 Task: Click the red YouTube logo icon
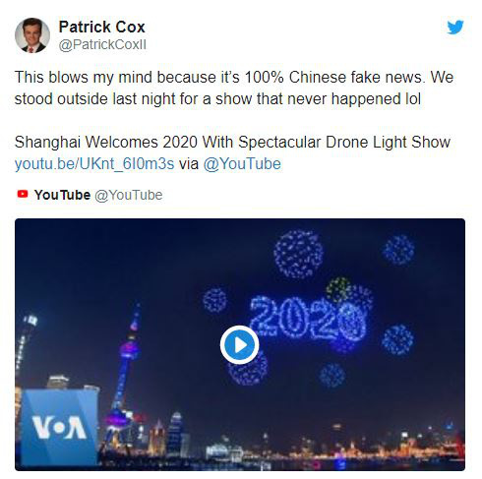23,194
